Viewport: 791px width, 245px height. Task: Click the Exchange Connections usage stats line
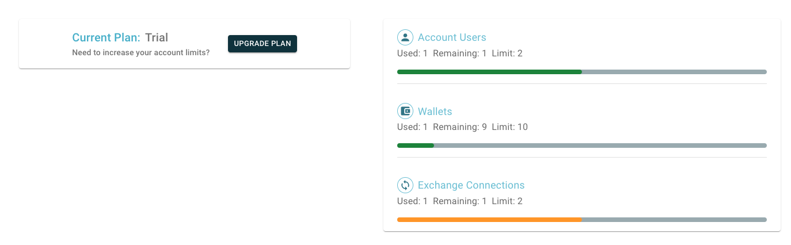(460, 201)
